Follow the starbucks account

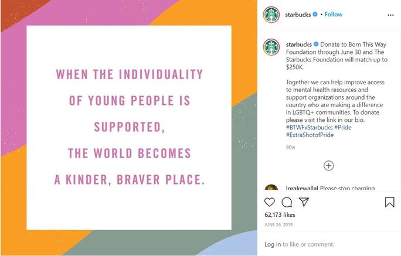tap(334, 15)
